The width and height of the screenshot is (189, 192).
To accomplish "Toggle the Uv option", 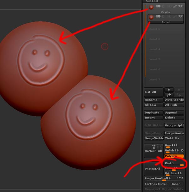I will (179, 138).
